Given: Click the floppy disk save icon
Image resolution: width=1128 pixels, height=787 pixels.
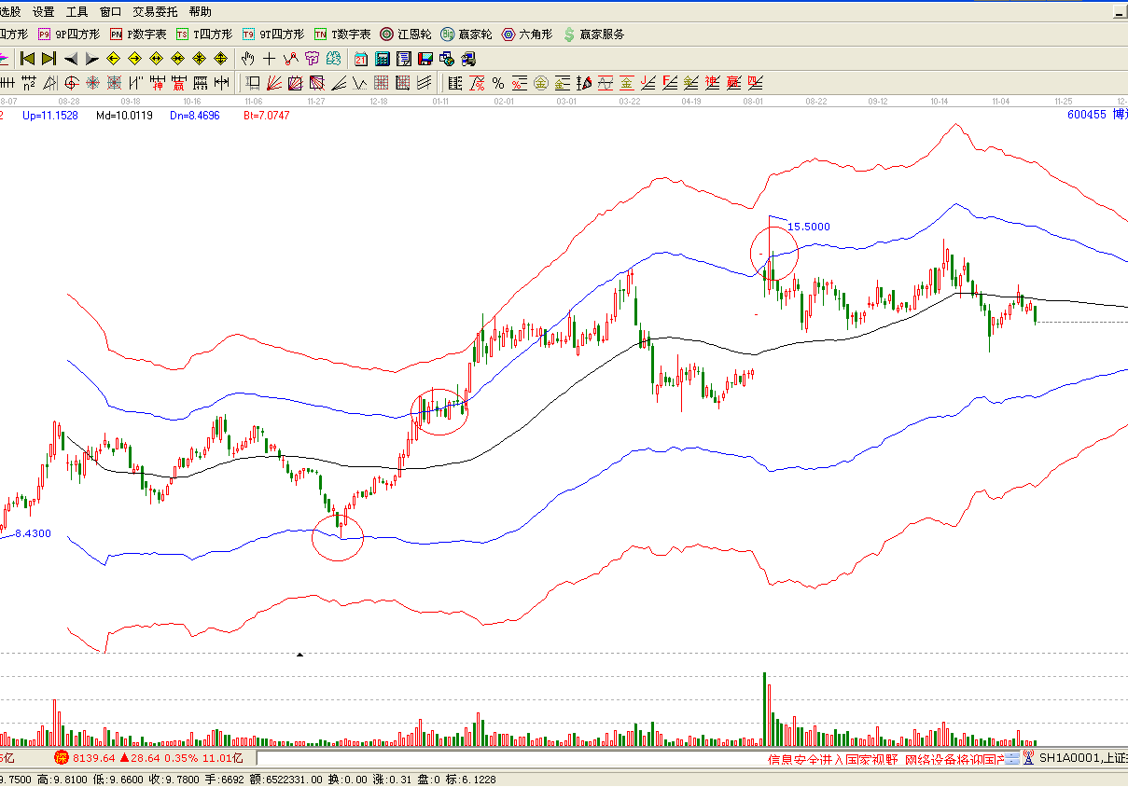Looking at the screenshot, I should click(425, 59).
